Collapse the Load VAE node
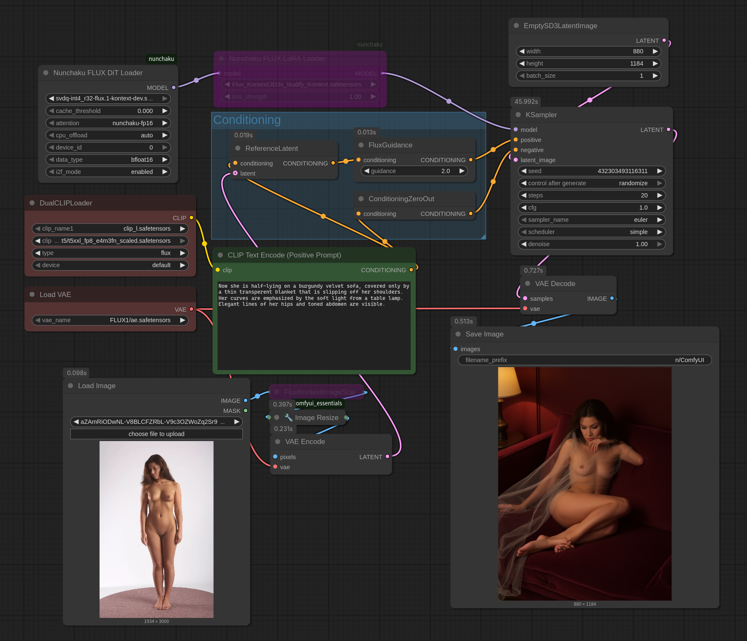 (32, 294)
